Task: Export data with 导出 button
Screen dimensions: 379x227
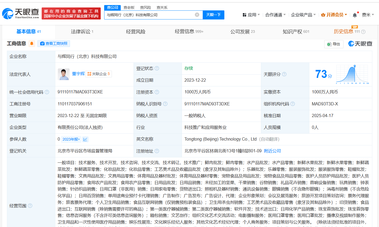Action: click(x=334, y=44)
